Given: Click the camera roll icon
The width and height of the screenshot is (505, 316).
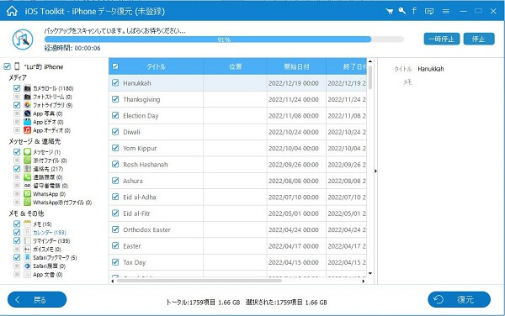Looking at the screenshot, I should pyautogui.click(x=28, y=88).
